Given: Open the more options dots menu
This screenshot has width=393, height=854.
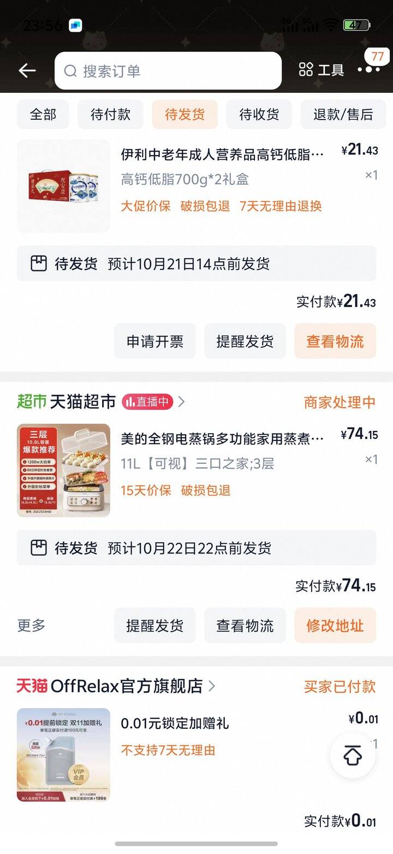Looking at the screenshot, I should pos(369,69).
